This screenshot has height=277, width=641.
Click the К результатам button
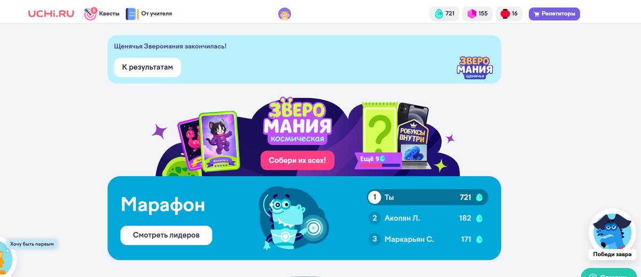click(147, 67)
